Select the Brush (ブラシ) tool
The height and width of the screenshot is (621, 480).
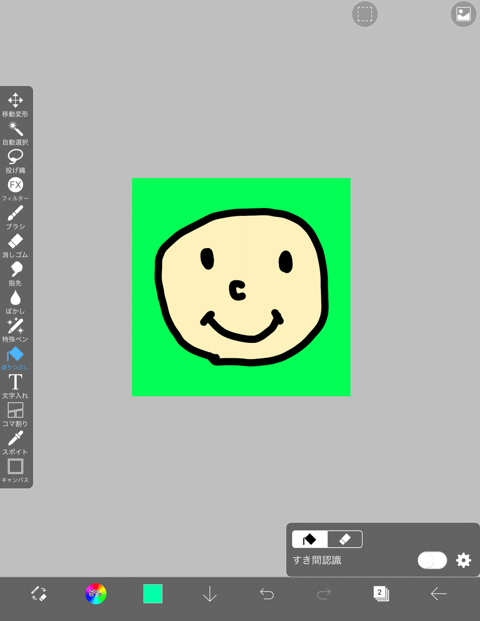point(15,218)
